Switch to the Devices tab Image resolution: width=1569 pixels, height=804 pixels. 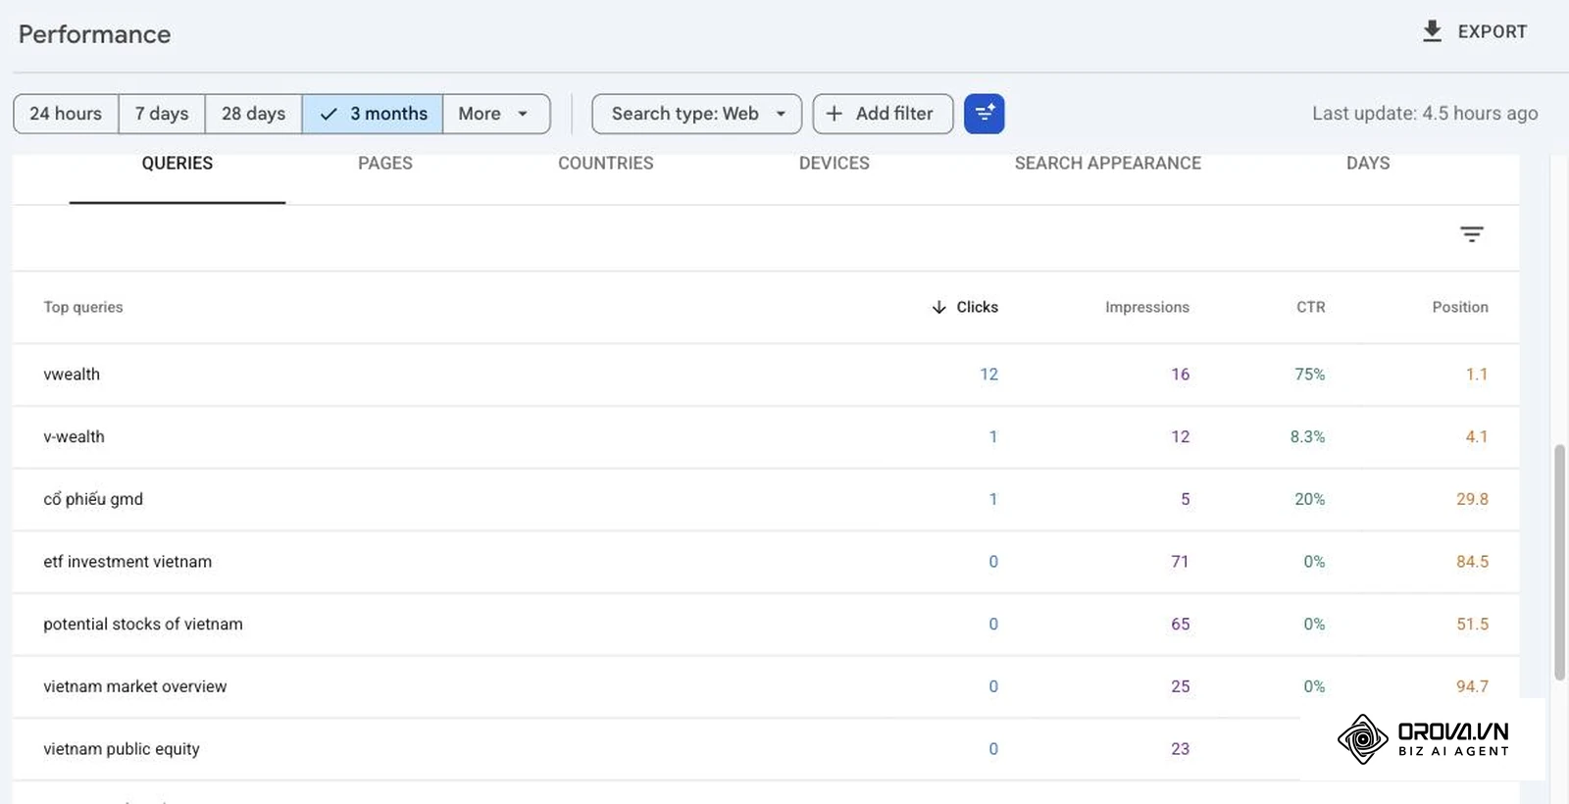click(835, 164)
